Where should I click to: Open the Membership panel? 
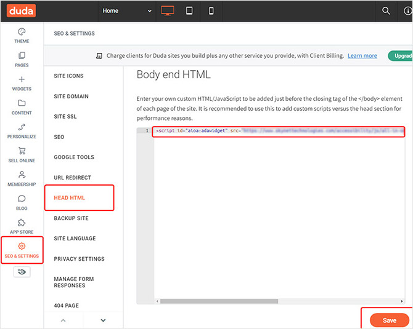(22, 175)
